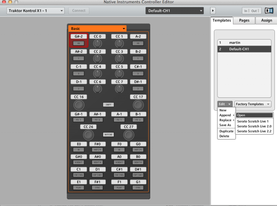Image resolution: width=277 pixels, height=206 pixels.
Task: Select the CUE REL button under C1
Action: pyautogui.click(x=79, y=175)
